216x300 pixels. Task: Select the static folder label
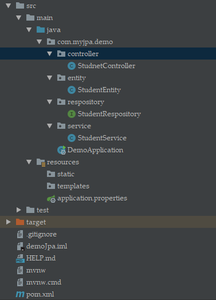click(x=66, y=174)
